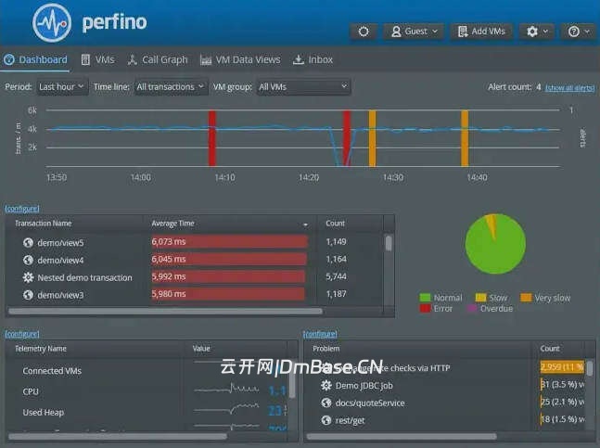Click the Problem table horizontal scrollbar
The width and height of the screenshot is (600, 448).
[402, 436]
